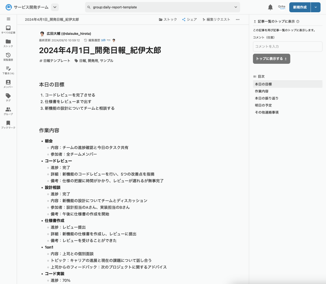The image size is (326, 284).
Task: Jump to その他連絡事項 in table of contents
Action: (x=287, y=112)
